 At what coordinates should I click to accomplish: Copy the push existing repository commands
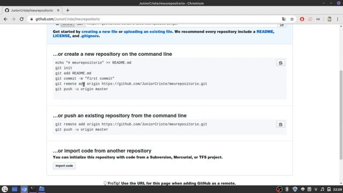tap(281, 124)
